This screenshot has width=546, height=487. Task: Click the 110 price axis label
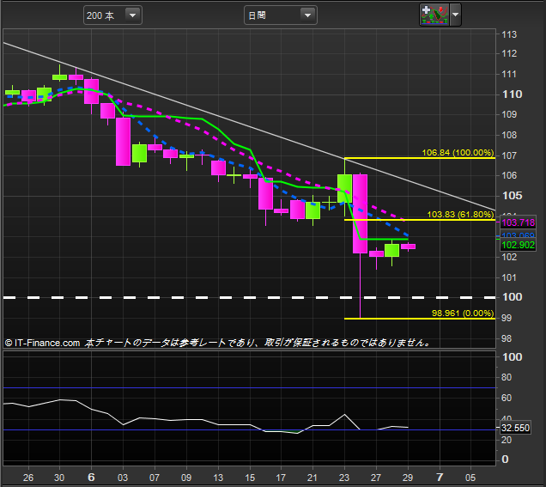click(512, 94)
